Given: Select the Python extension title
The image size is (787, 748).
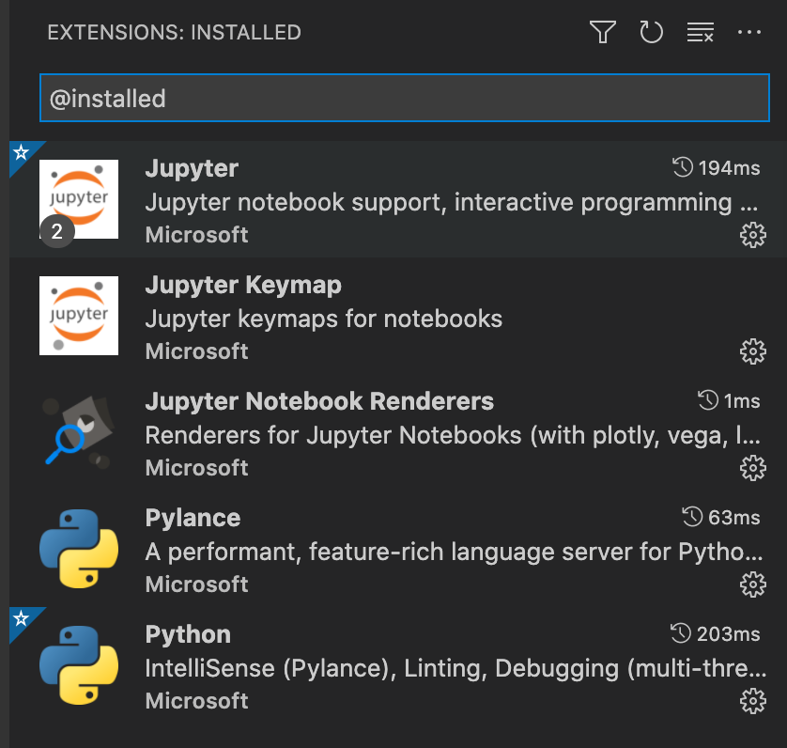Looking at the screenshot, I should tap(188, 635).
